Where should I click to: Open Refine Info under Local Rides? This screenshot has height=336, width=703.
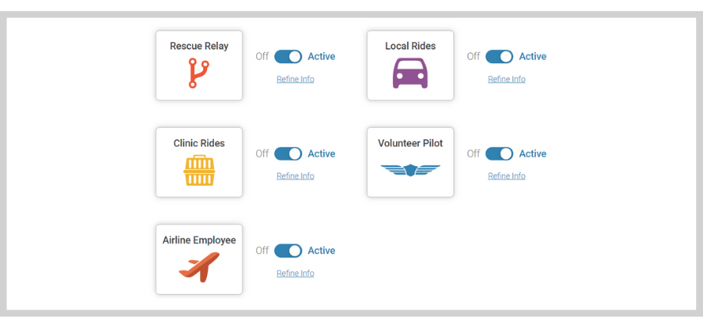coord(507,80)
